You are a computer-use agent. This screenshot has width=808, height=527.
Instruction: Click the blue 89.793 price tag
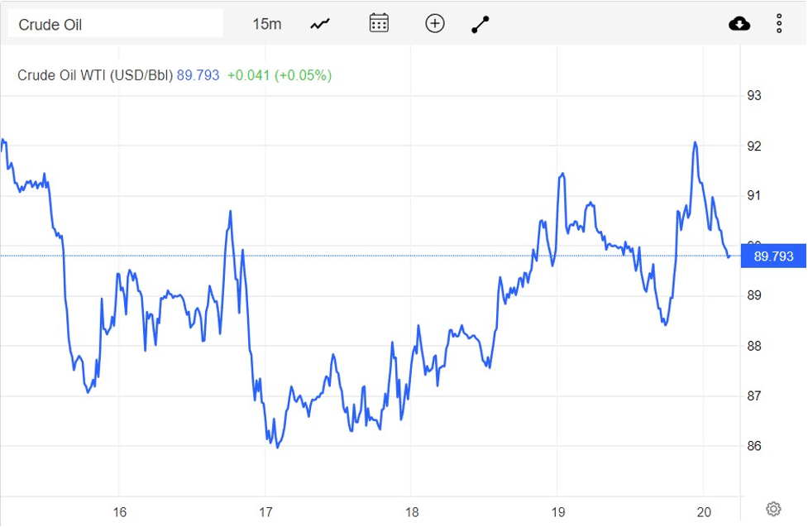point(774,256)
